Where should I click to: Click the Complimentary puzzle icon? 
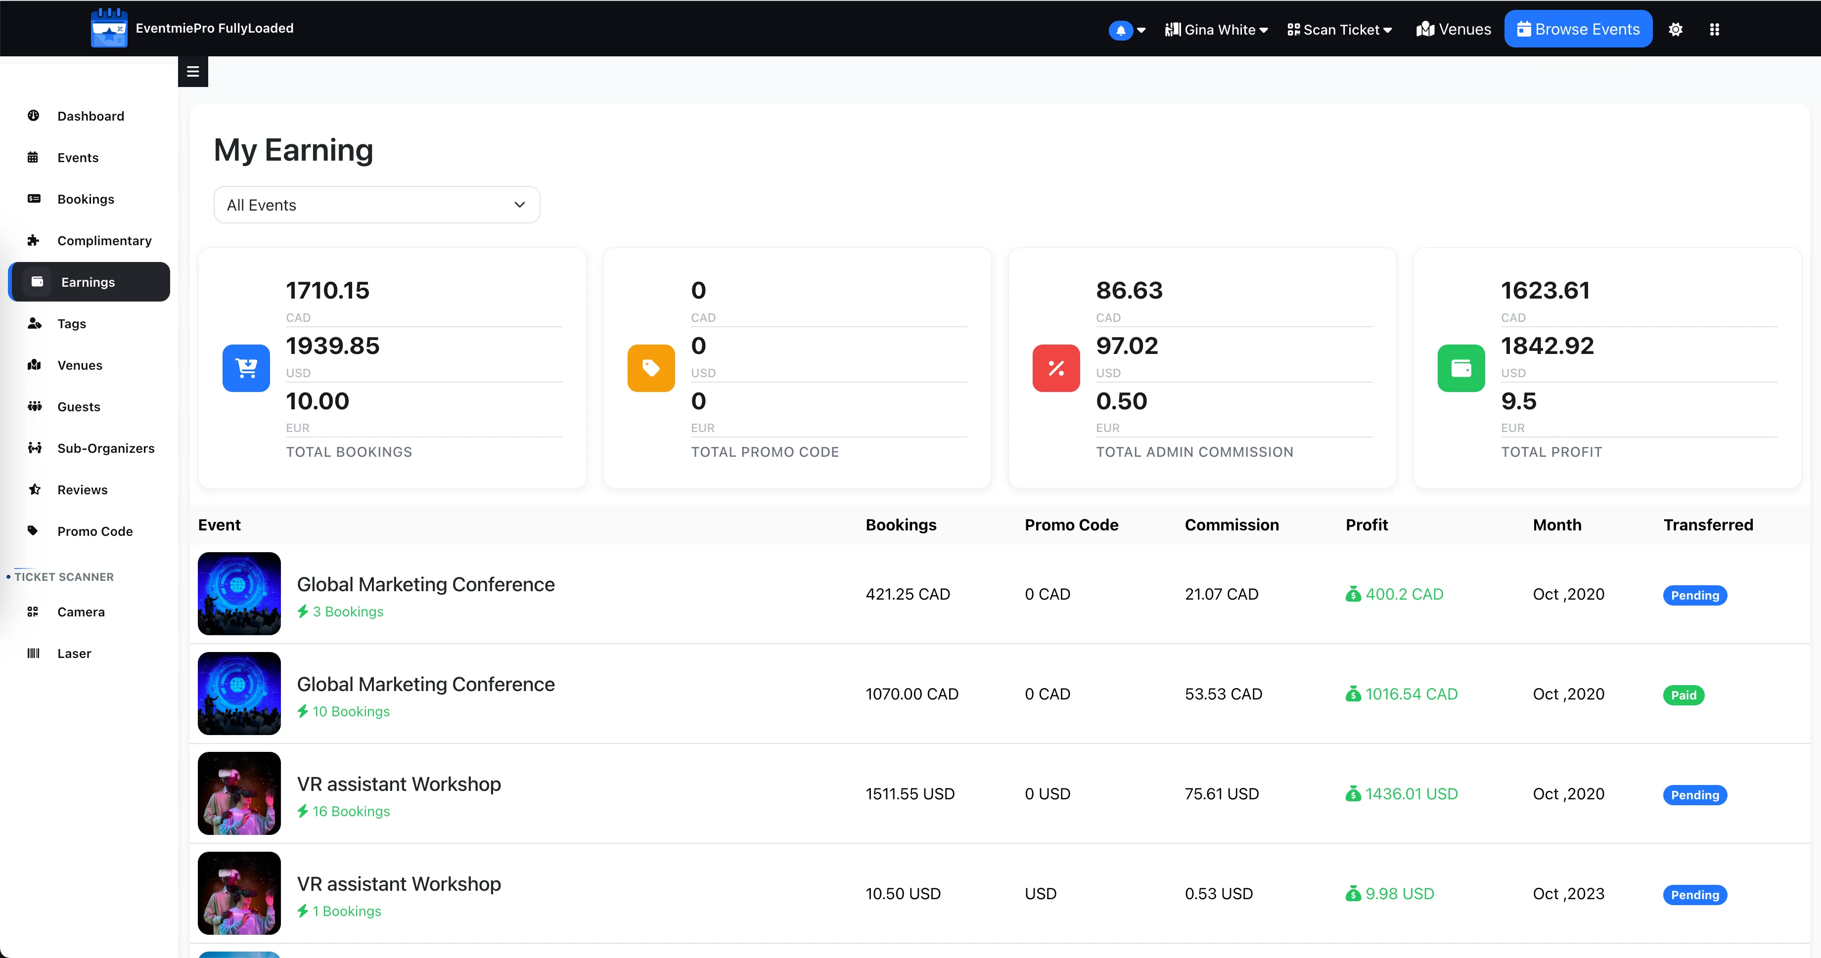(x=33, y=240)
